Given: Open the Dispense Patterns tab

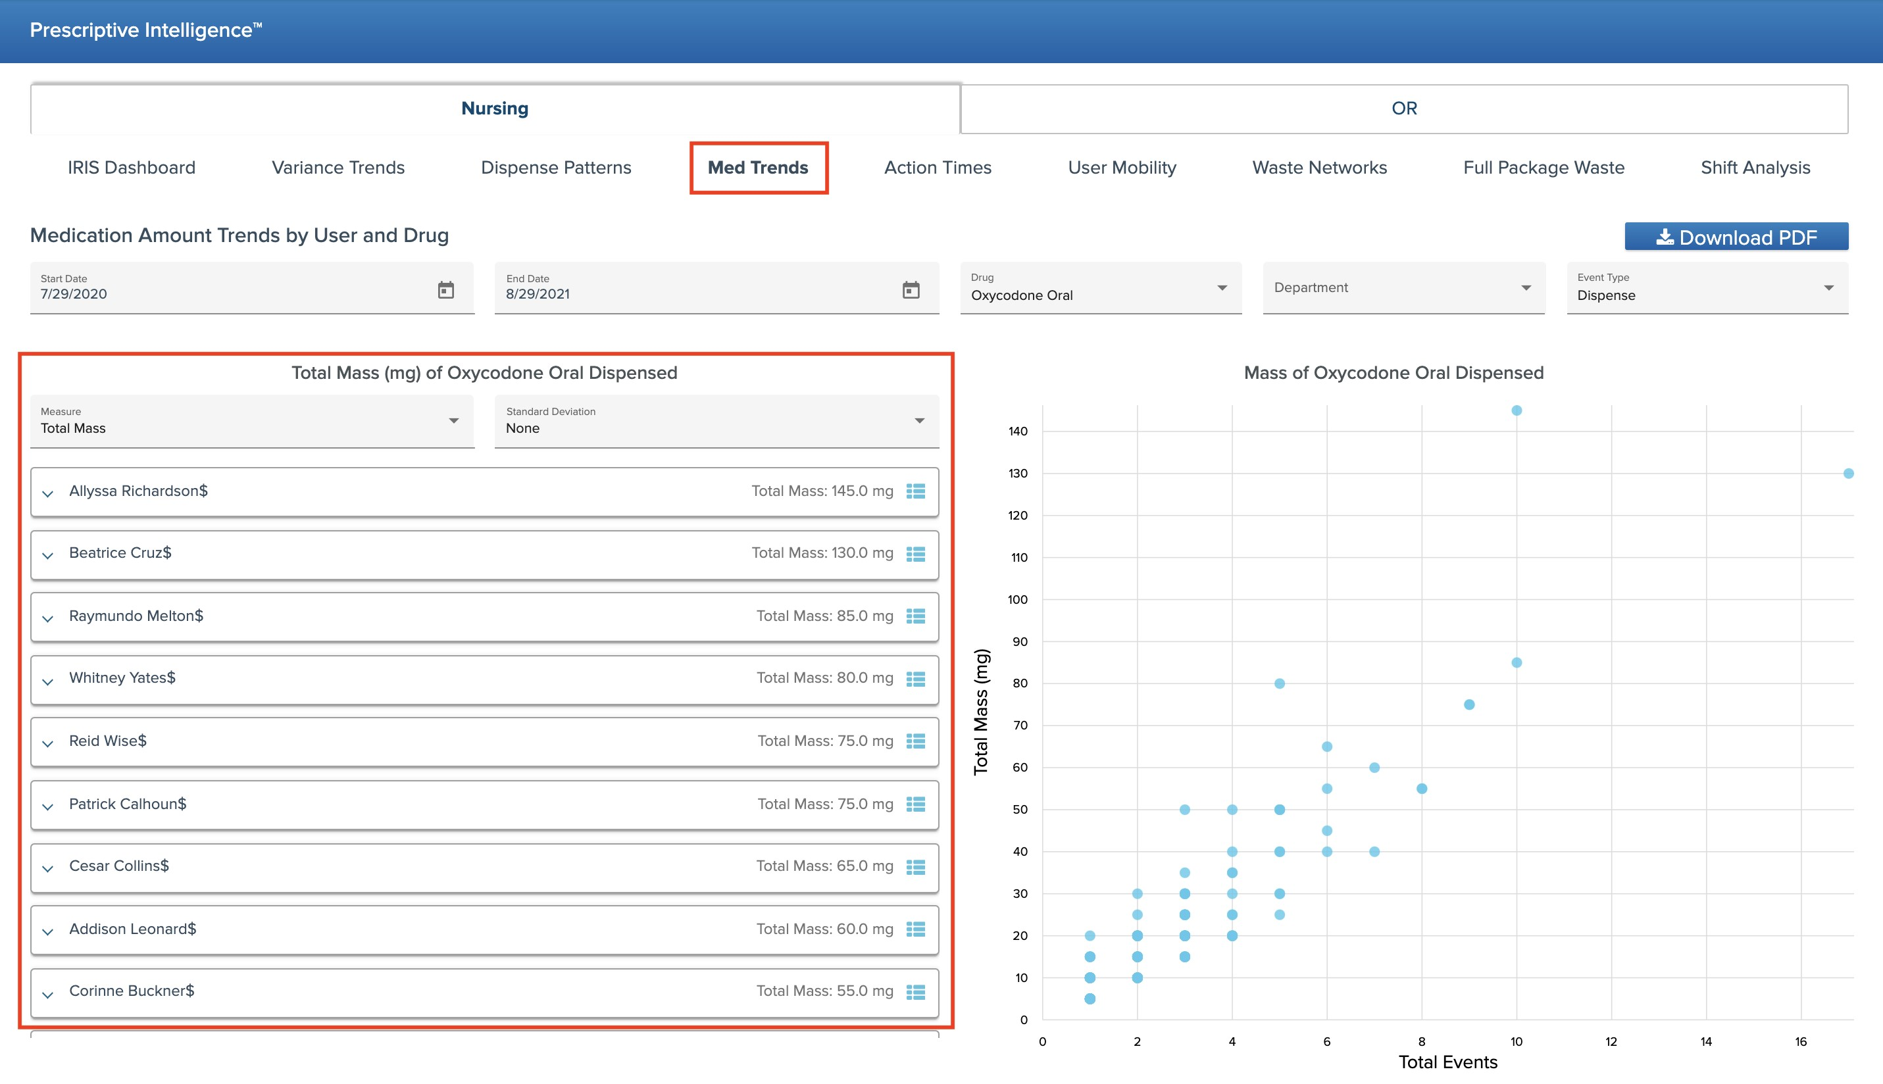Looking at the screenshot, I should click(555, 168).
